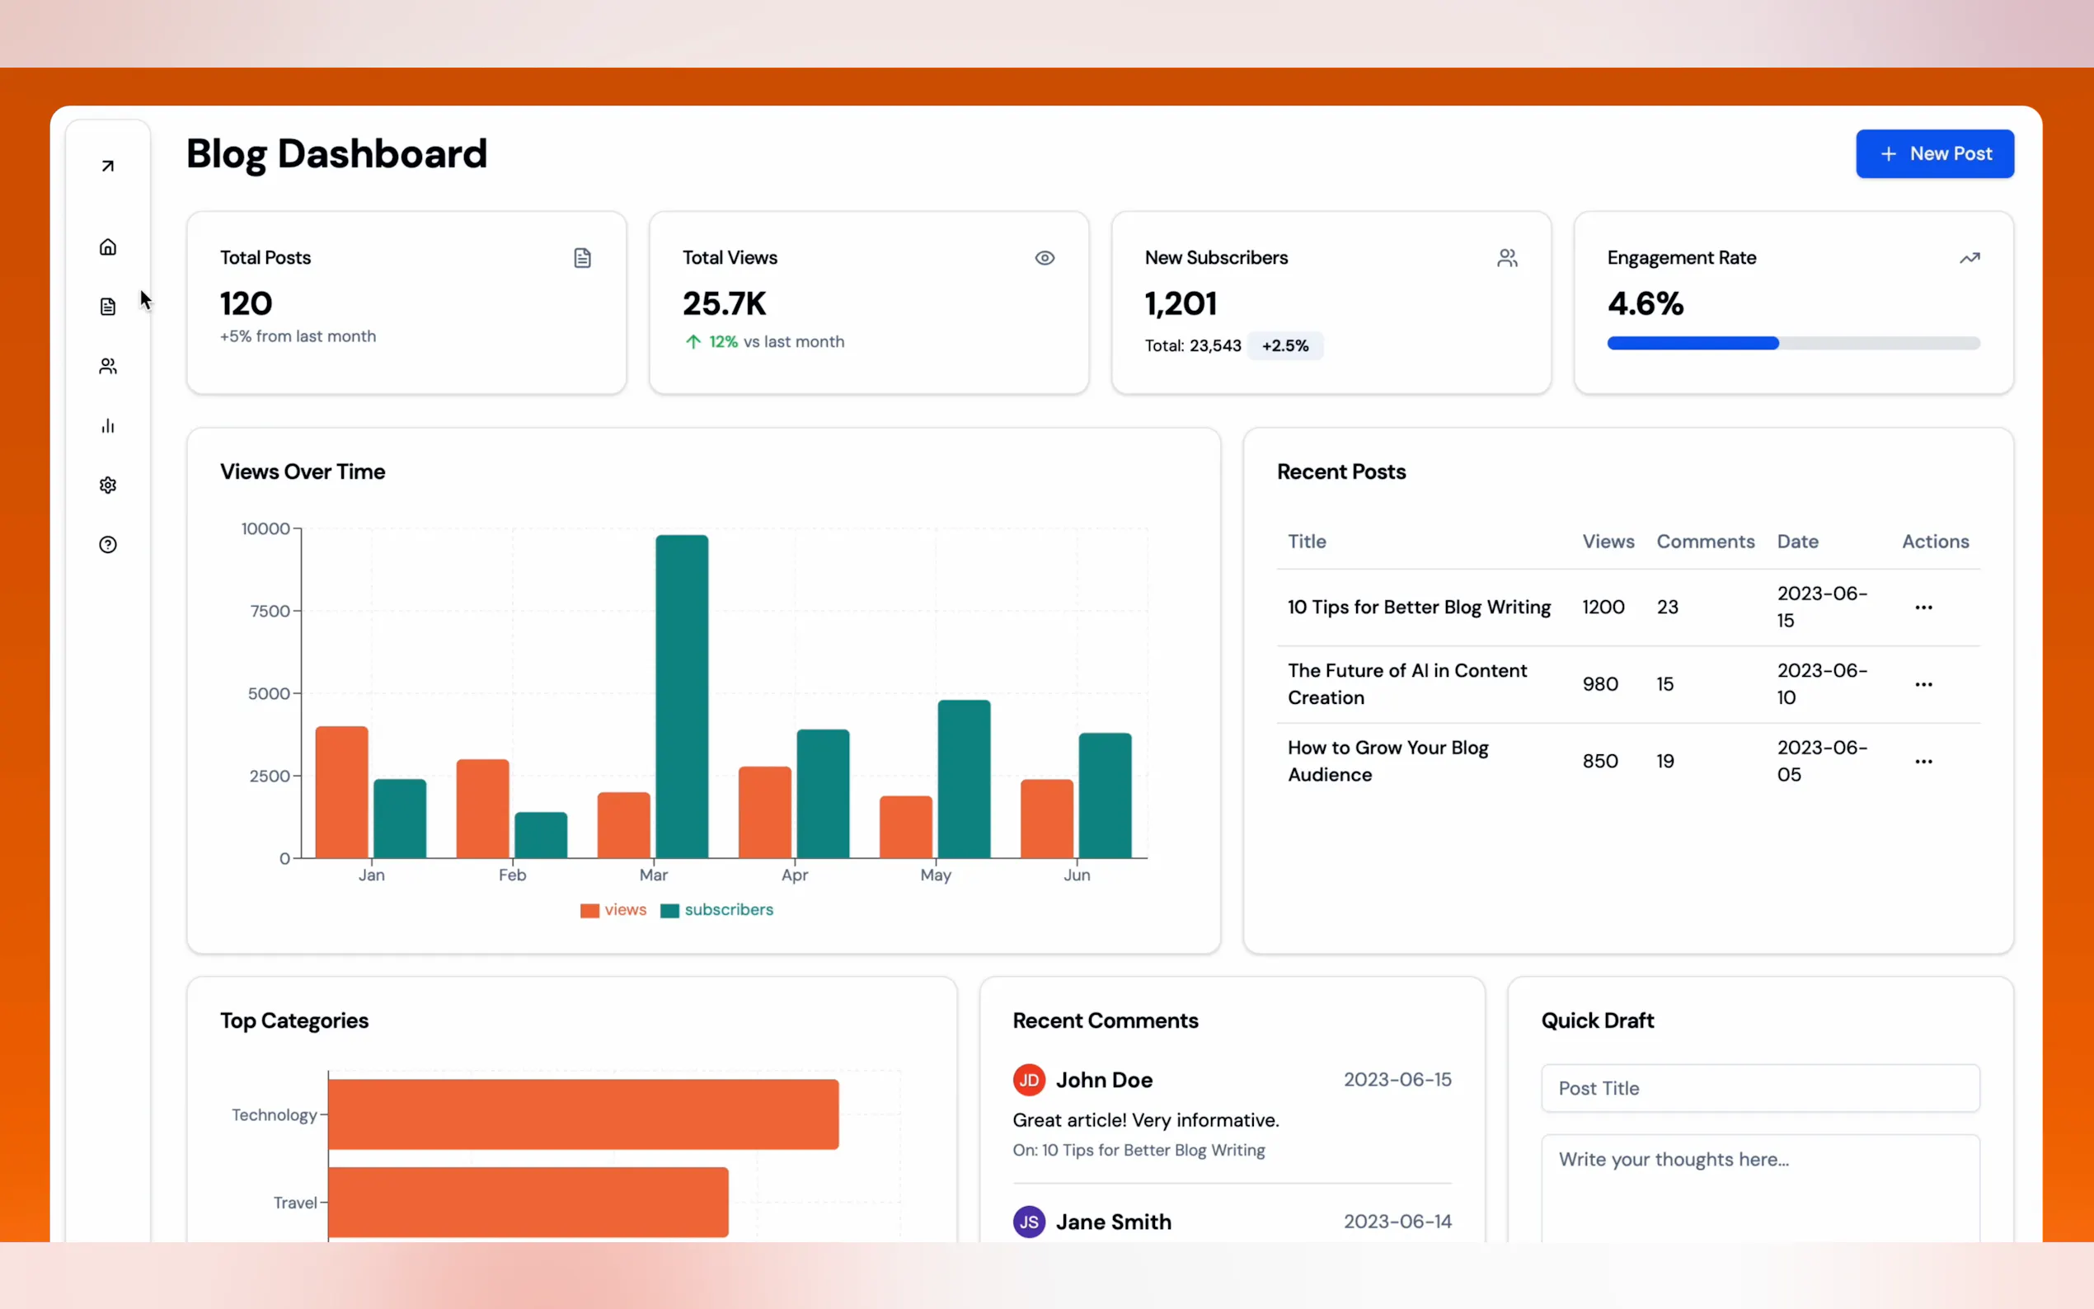Open the Users sidebar icon
2094x1309 pixels.
pos(107,366)
